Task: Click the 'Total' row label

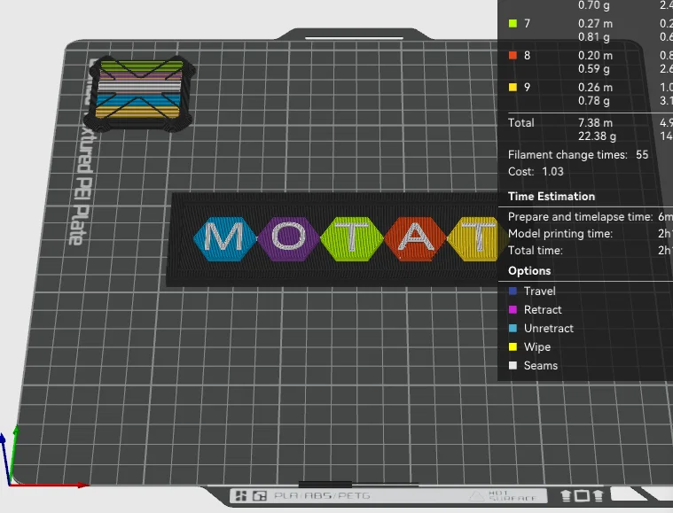Action: tap(521, 122)
